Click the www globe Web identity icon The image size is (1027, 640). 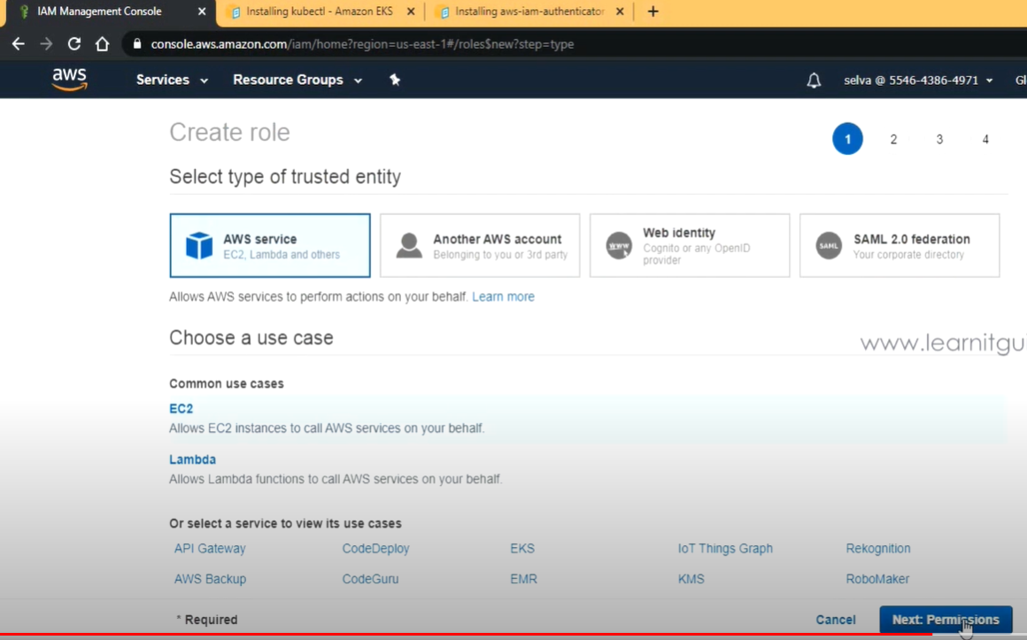(619, 246)
